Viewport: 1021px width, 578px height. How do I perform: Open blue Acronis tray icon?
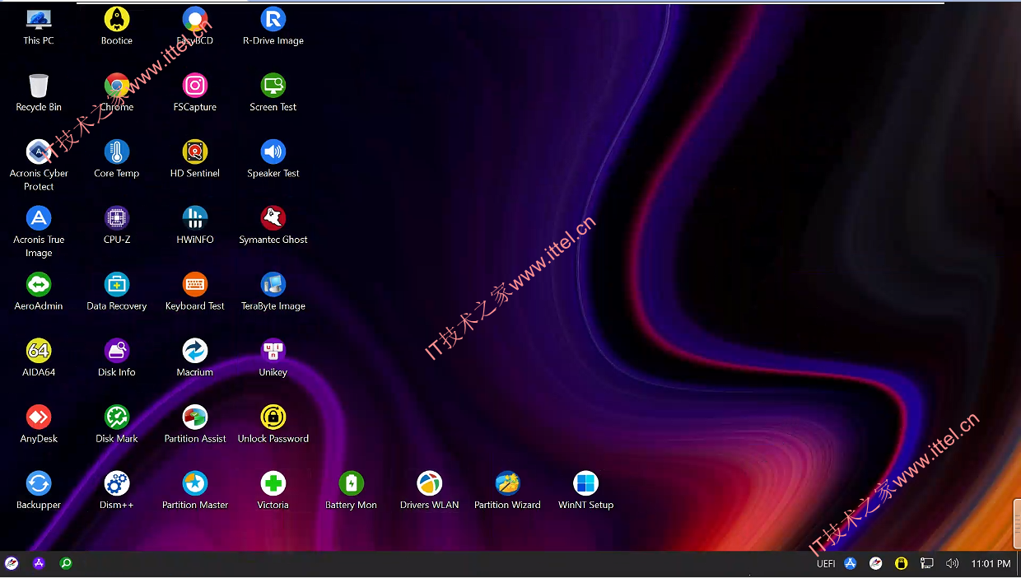click(x=851, y=564)
